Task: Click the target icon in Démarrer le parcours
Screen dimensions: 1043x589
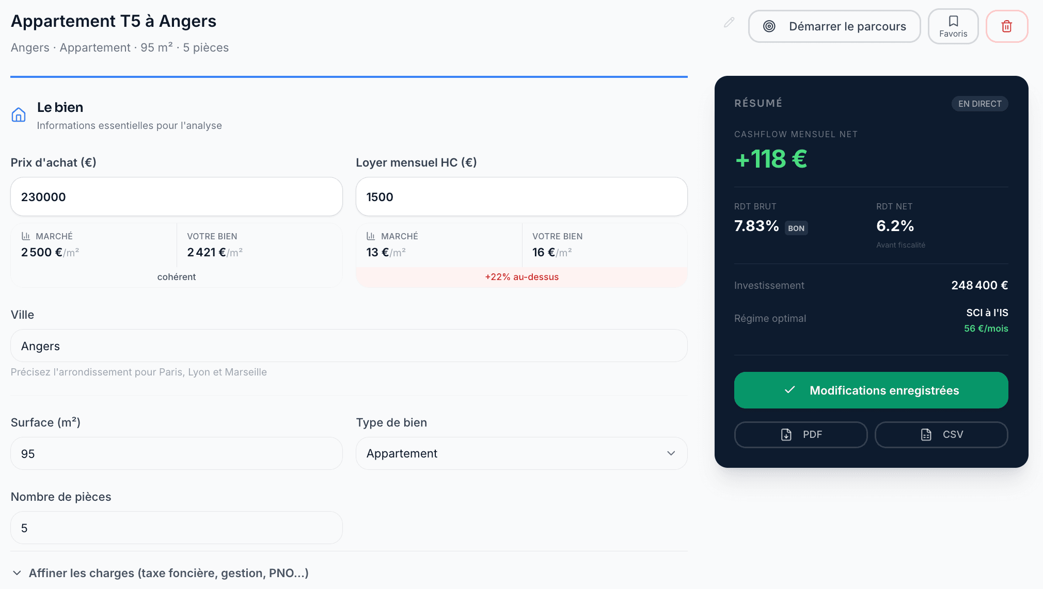Action: tap(769, 26)
